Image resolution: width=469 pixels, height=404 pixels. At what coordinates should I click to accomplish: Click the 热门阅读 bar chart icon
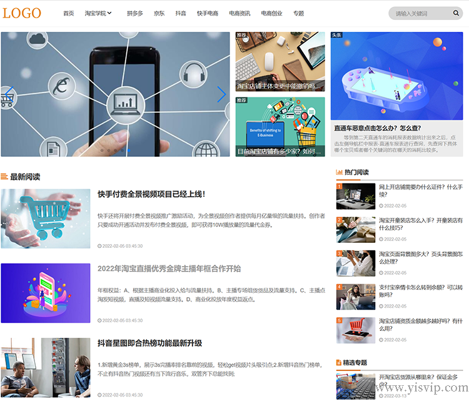click(339, 172)
